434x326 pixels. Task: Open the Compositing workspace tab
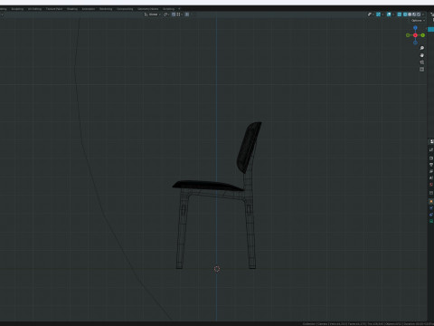coord(125,9)
